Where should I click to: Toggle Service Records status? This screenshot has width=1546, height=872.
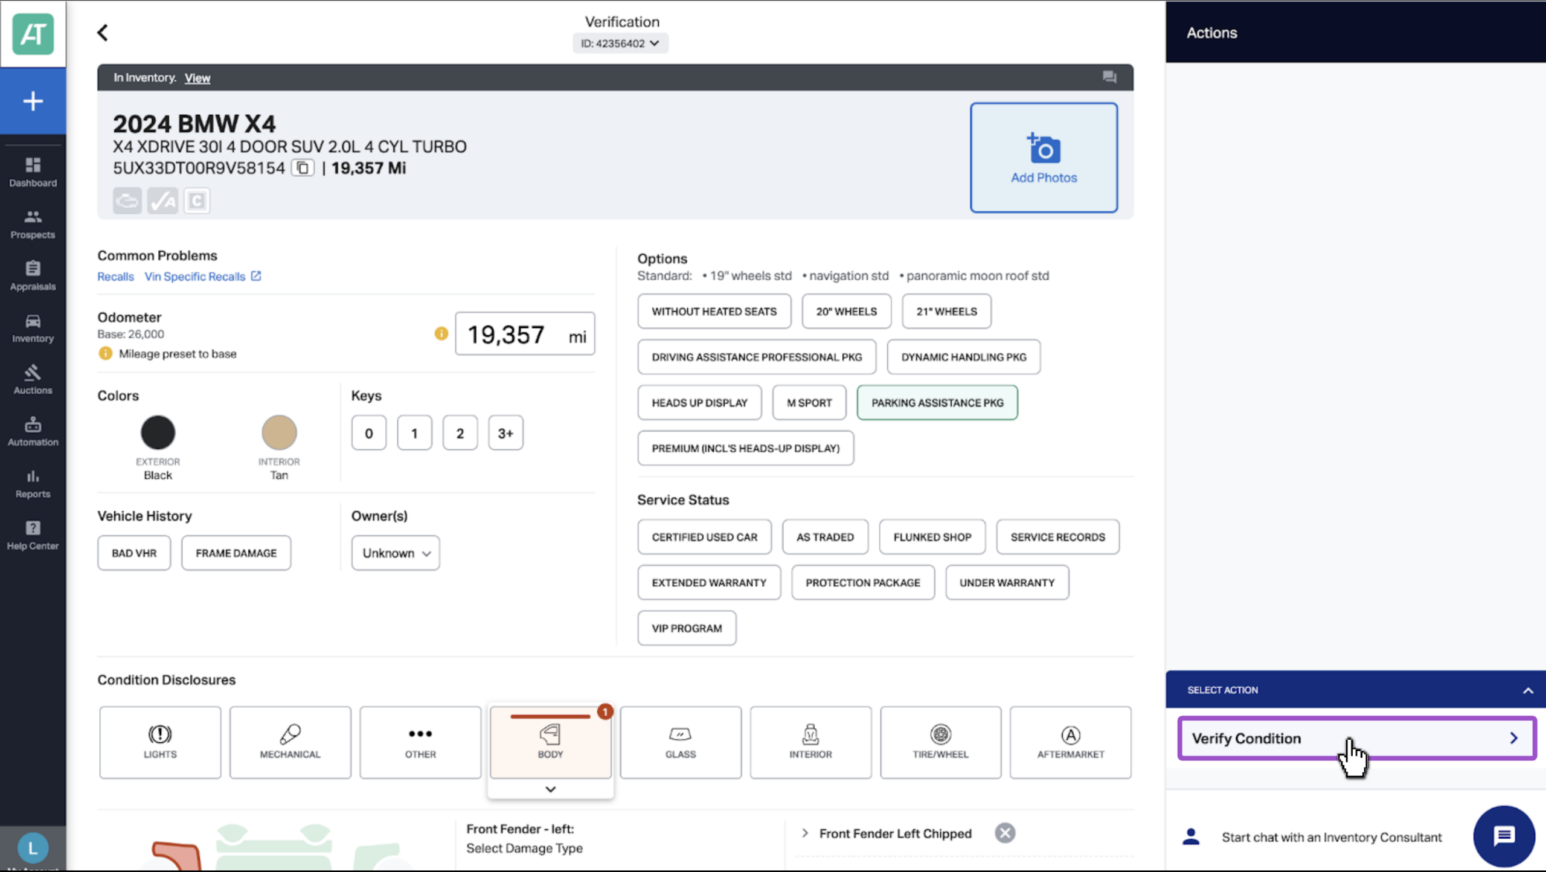(1057, 537)
